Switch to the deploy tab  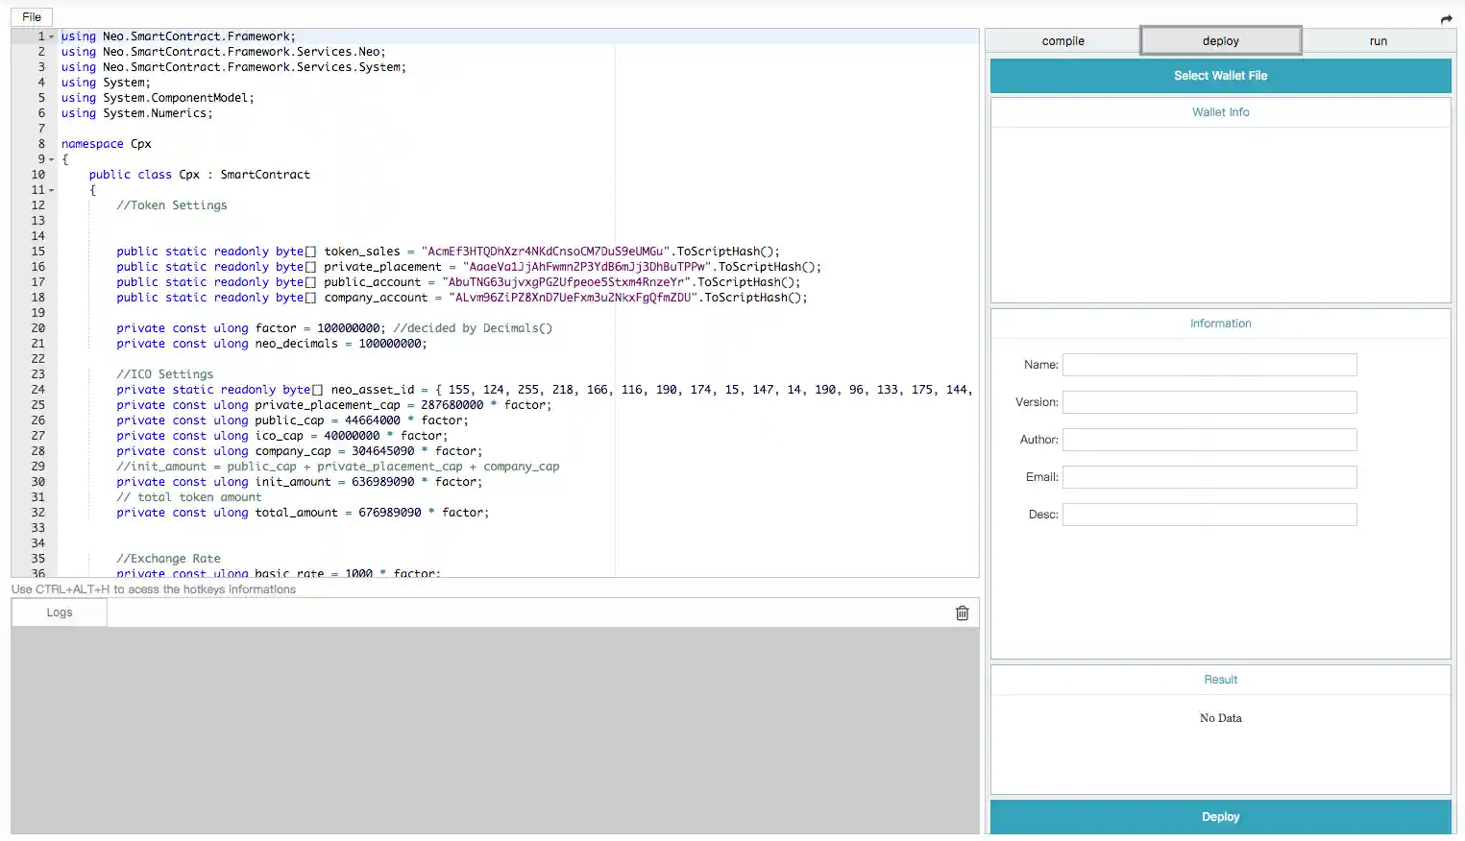tap(1221, 41)
